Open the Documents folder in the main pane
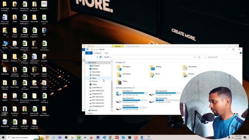The width and height of the screenshot is (249, 140). [x=190, y=68]
